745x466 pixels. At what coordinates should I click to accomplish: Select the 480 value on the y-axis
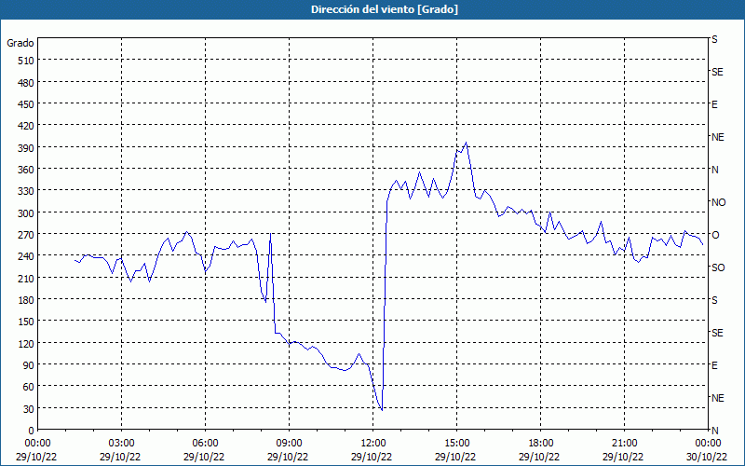[26, 83]
